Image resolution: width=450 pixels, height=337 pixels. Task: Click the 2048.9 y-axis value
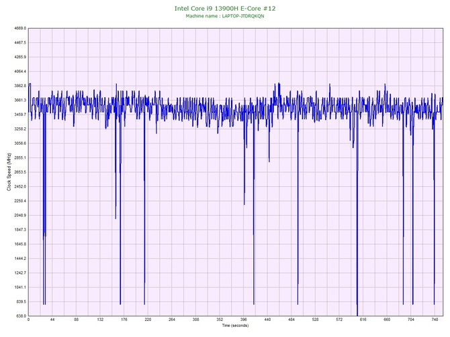[20, 215]
